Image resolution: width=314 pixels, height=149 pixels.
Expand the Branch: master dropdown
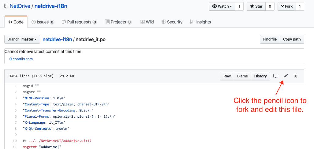click(x=22, y=39)
